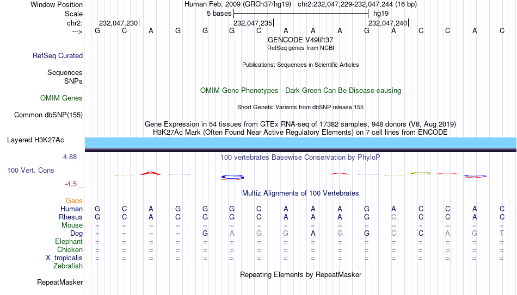Click the Scale label
517x295 pixels.
(x=74, y=14)
